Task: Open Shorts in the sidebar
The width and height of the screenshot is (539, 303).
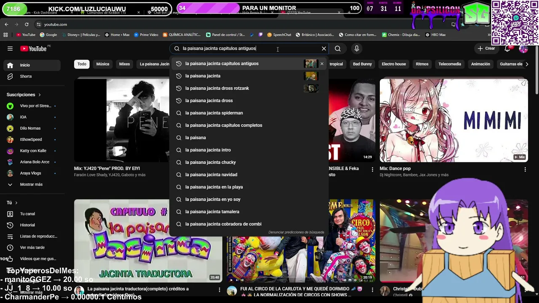Action: 32,76
